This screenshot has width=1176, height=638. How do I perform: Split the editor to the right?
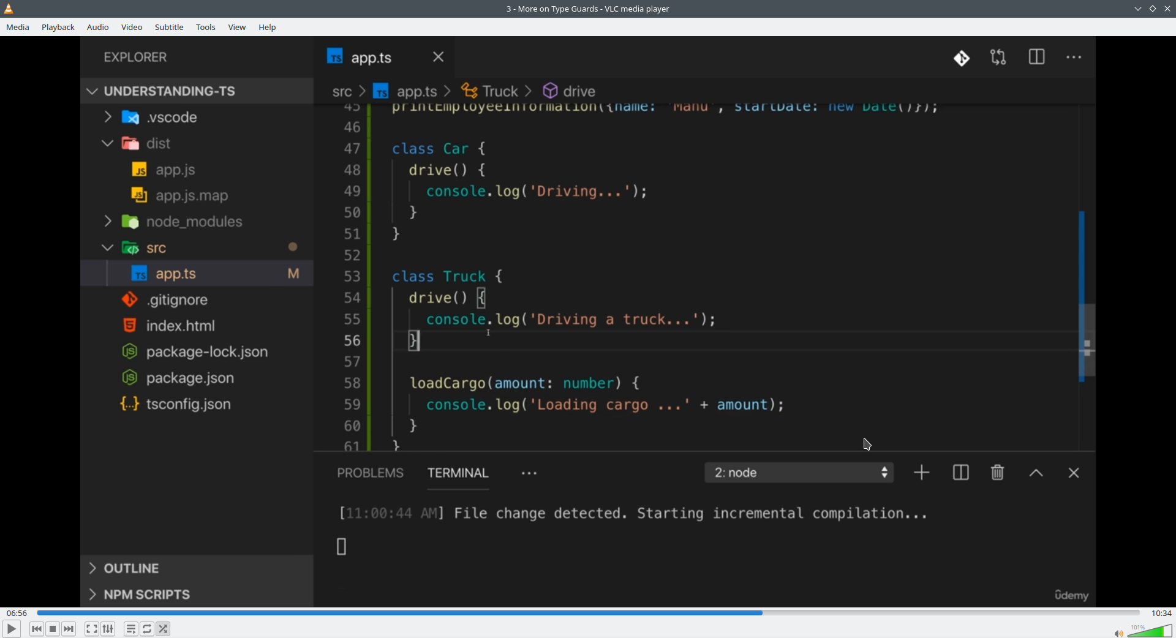pos(1037,58)
